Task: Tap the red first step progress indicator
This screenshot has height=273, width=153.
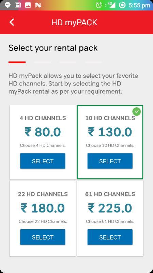Action: (17, 62)
